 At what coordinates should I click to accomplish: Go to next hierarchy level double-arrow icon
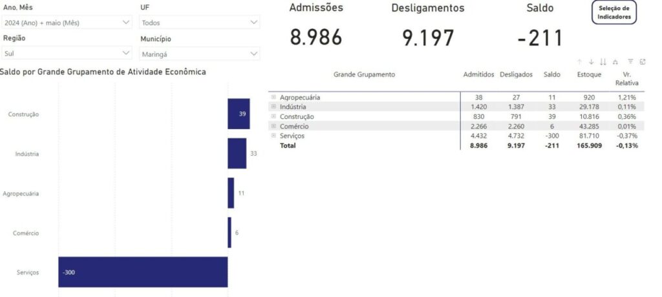(603, 62)
